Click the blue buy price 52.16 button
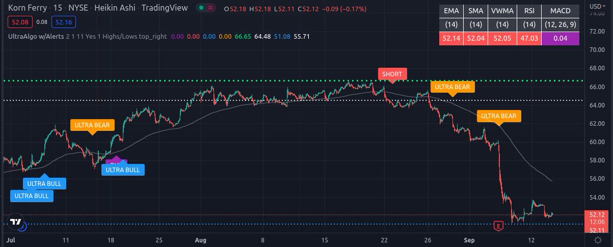Image resolution: width=613 pixels, height=247 pixels. pyautogui.click(x=64, y=22)
